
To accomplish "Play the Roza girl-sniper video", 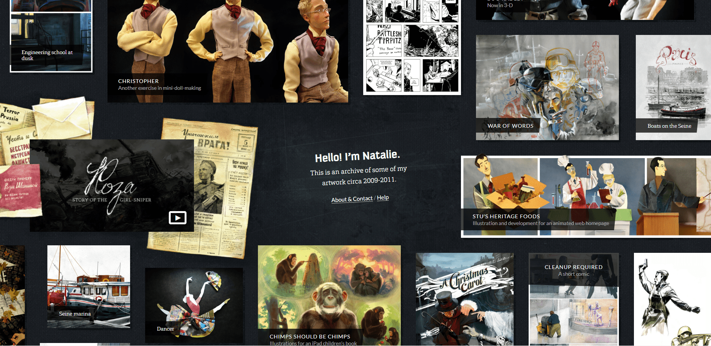I will point(177,218).
